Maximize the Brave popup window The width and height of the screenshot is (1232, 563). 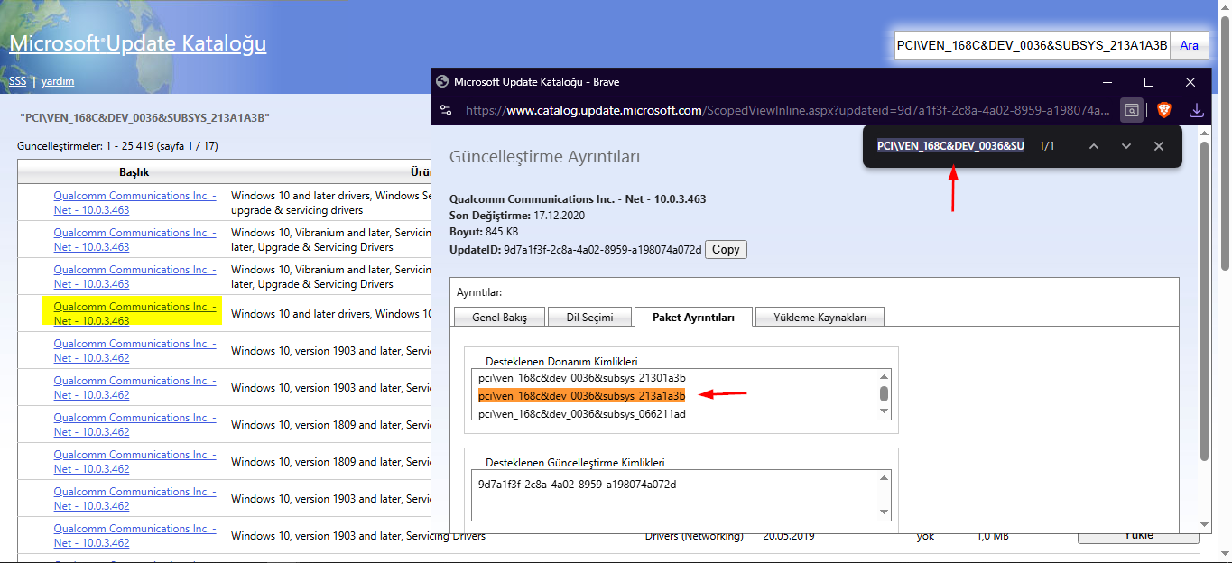tap(1149, 82)
